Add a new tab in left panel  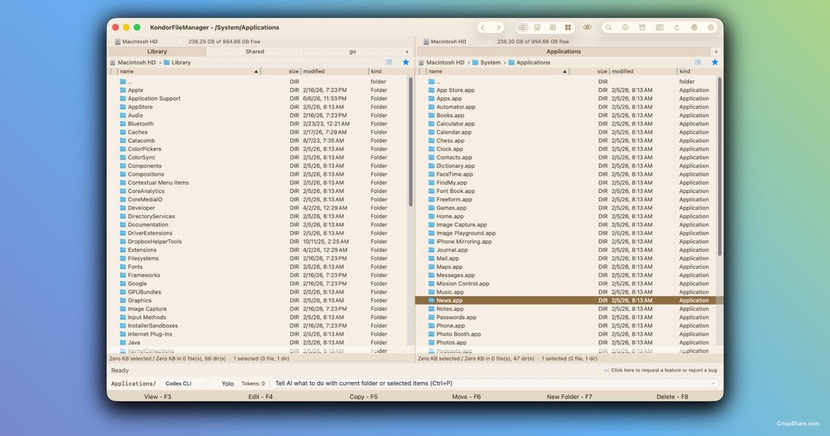click(x=407, y=52)
